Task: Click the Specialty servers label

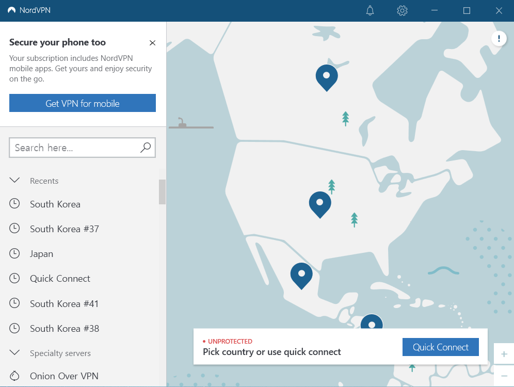Action: coord(60,353)
